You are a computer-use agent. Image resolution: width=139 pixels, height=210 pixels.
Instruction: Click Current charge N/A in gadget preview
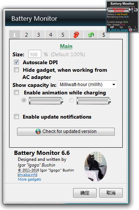117,22
